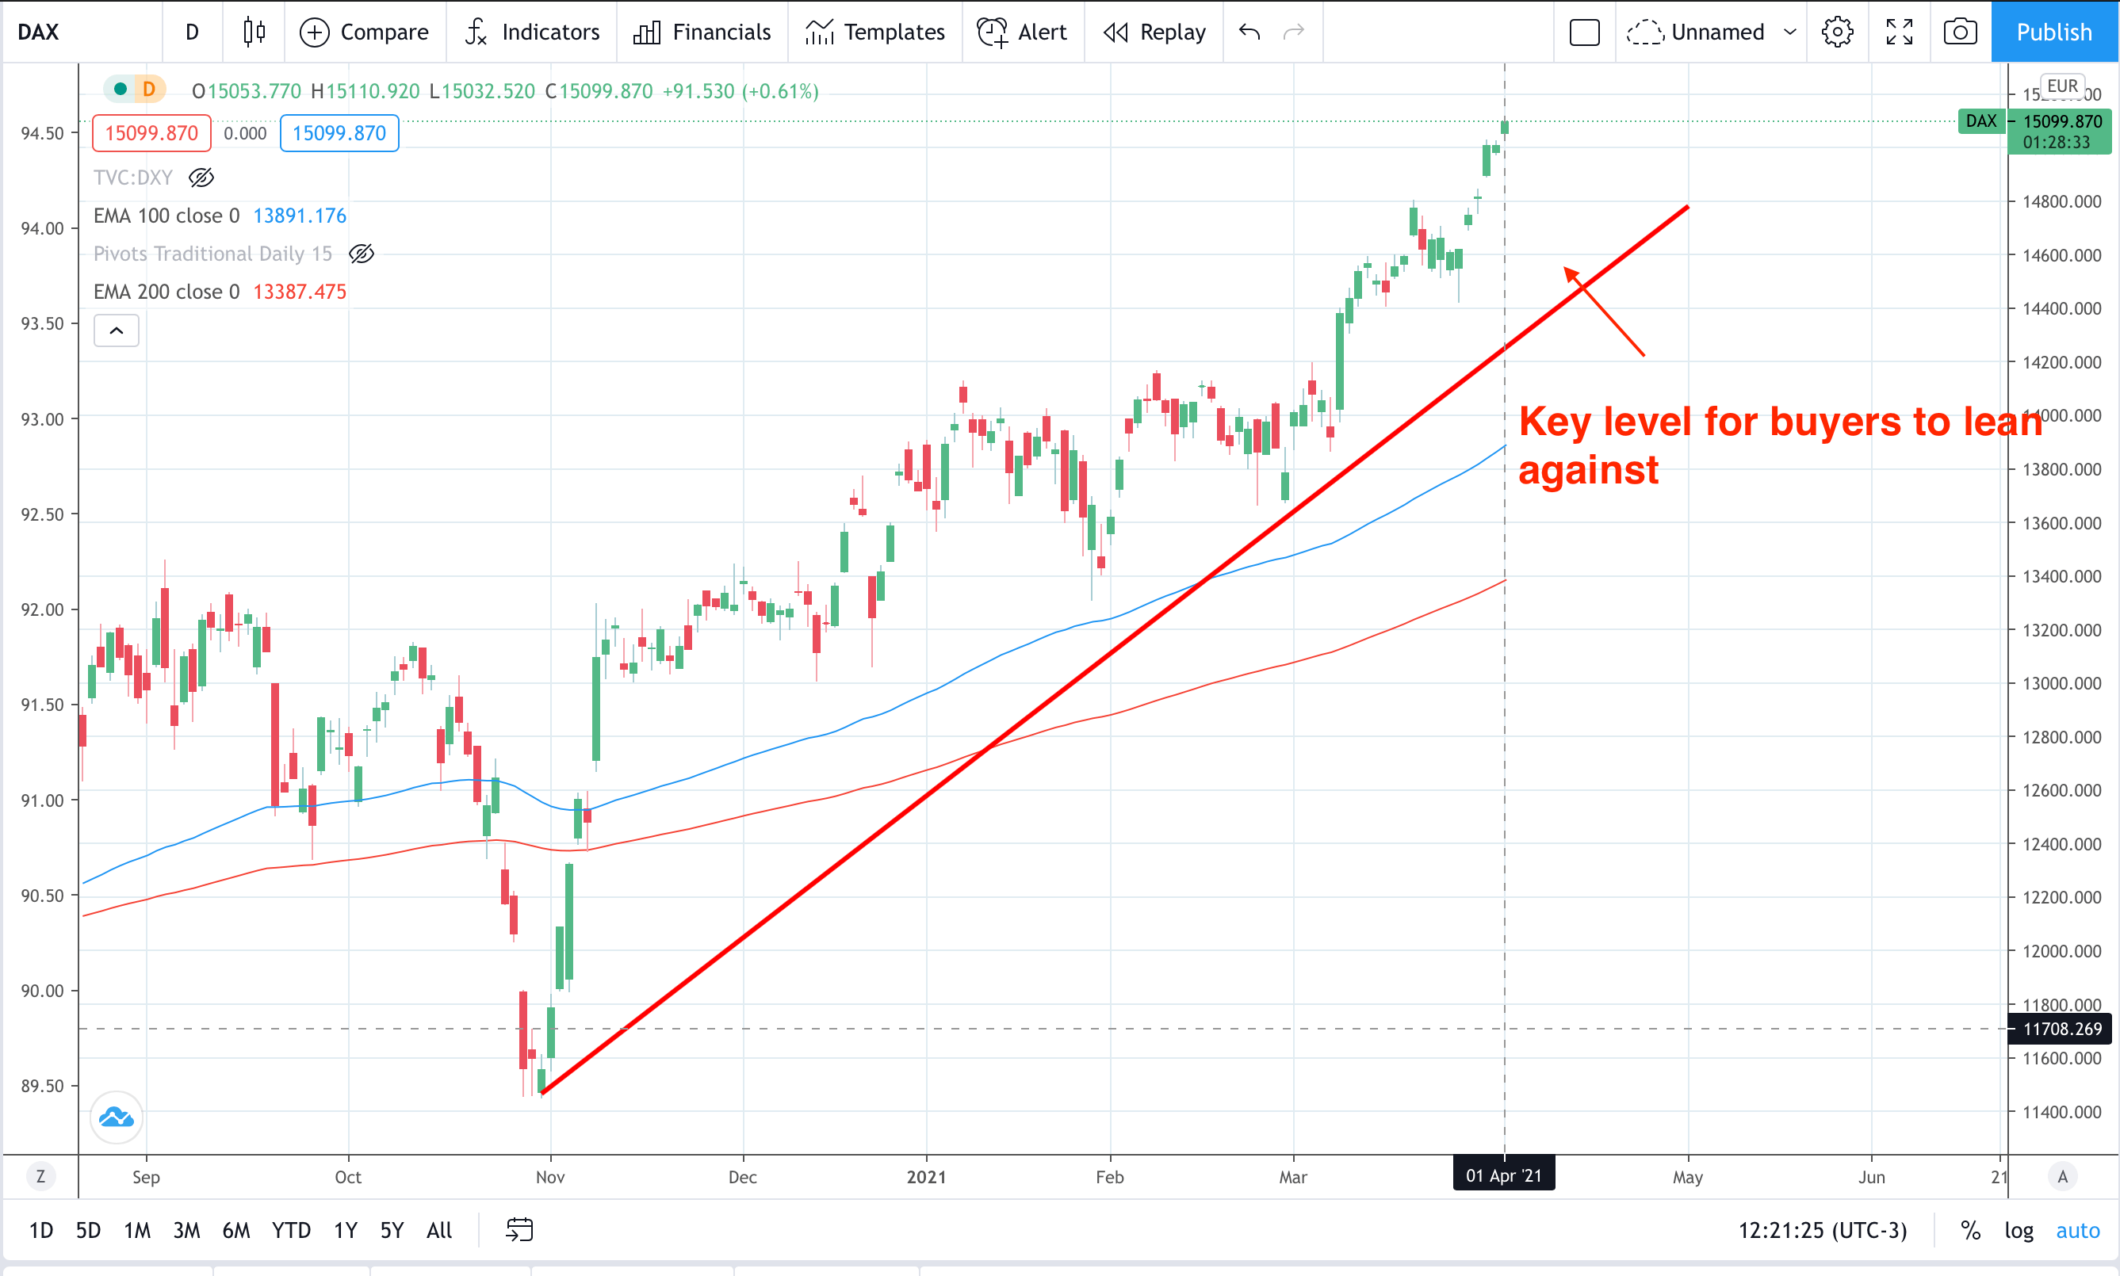Select the red trendline on the chart
Image resolution: width=2120 pixels, height=1276 pixels.
[x=1115, y=651]
